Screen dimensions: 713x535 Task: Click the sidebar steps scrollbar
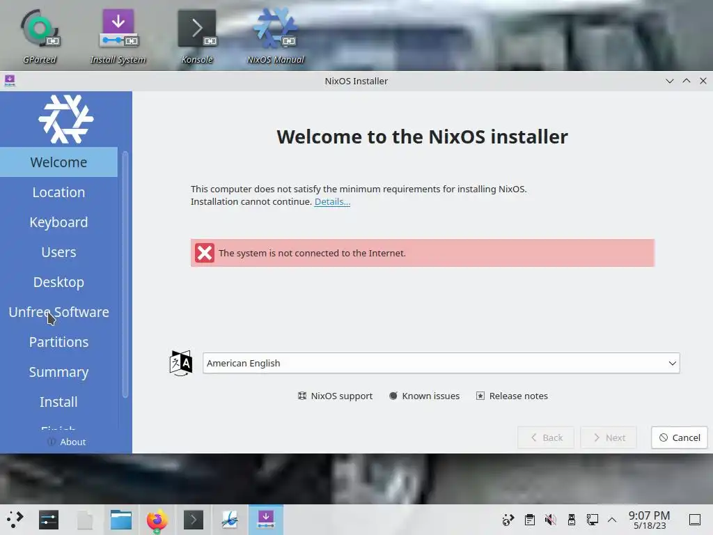pos(125,274)
